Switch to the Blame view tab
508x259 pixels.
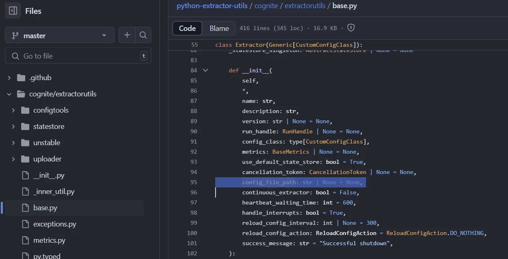tap(219, 28)
